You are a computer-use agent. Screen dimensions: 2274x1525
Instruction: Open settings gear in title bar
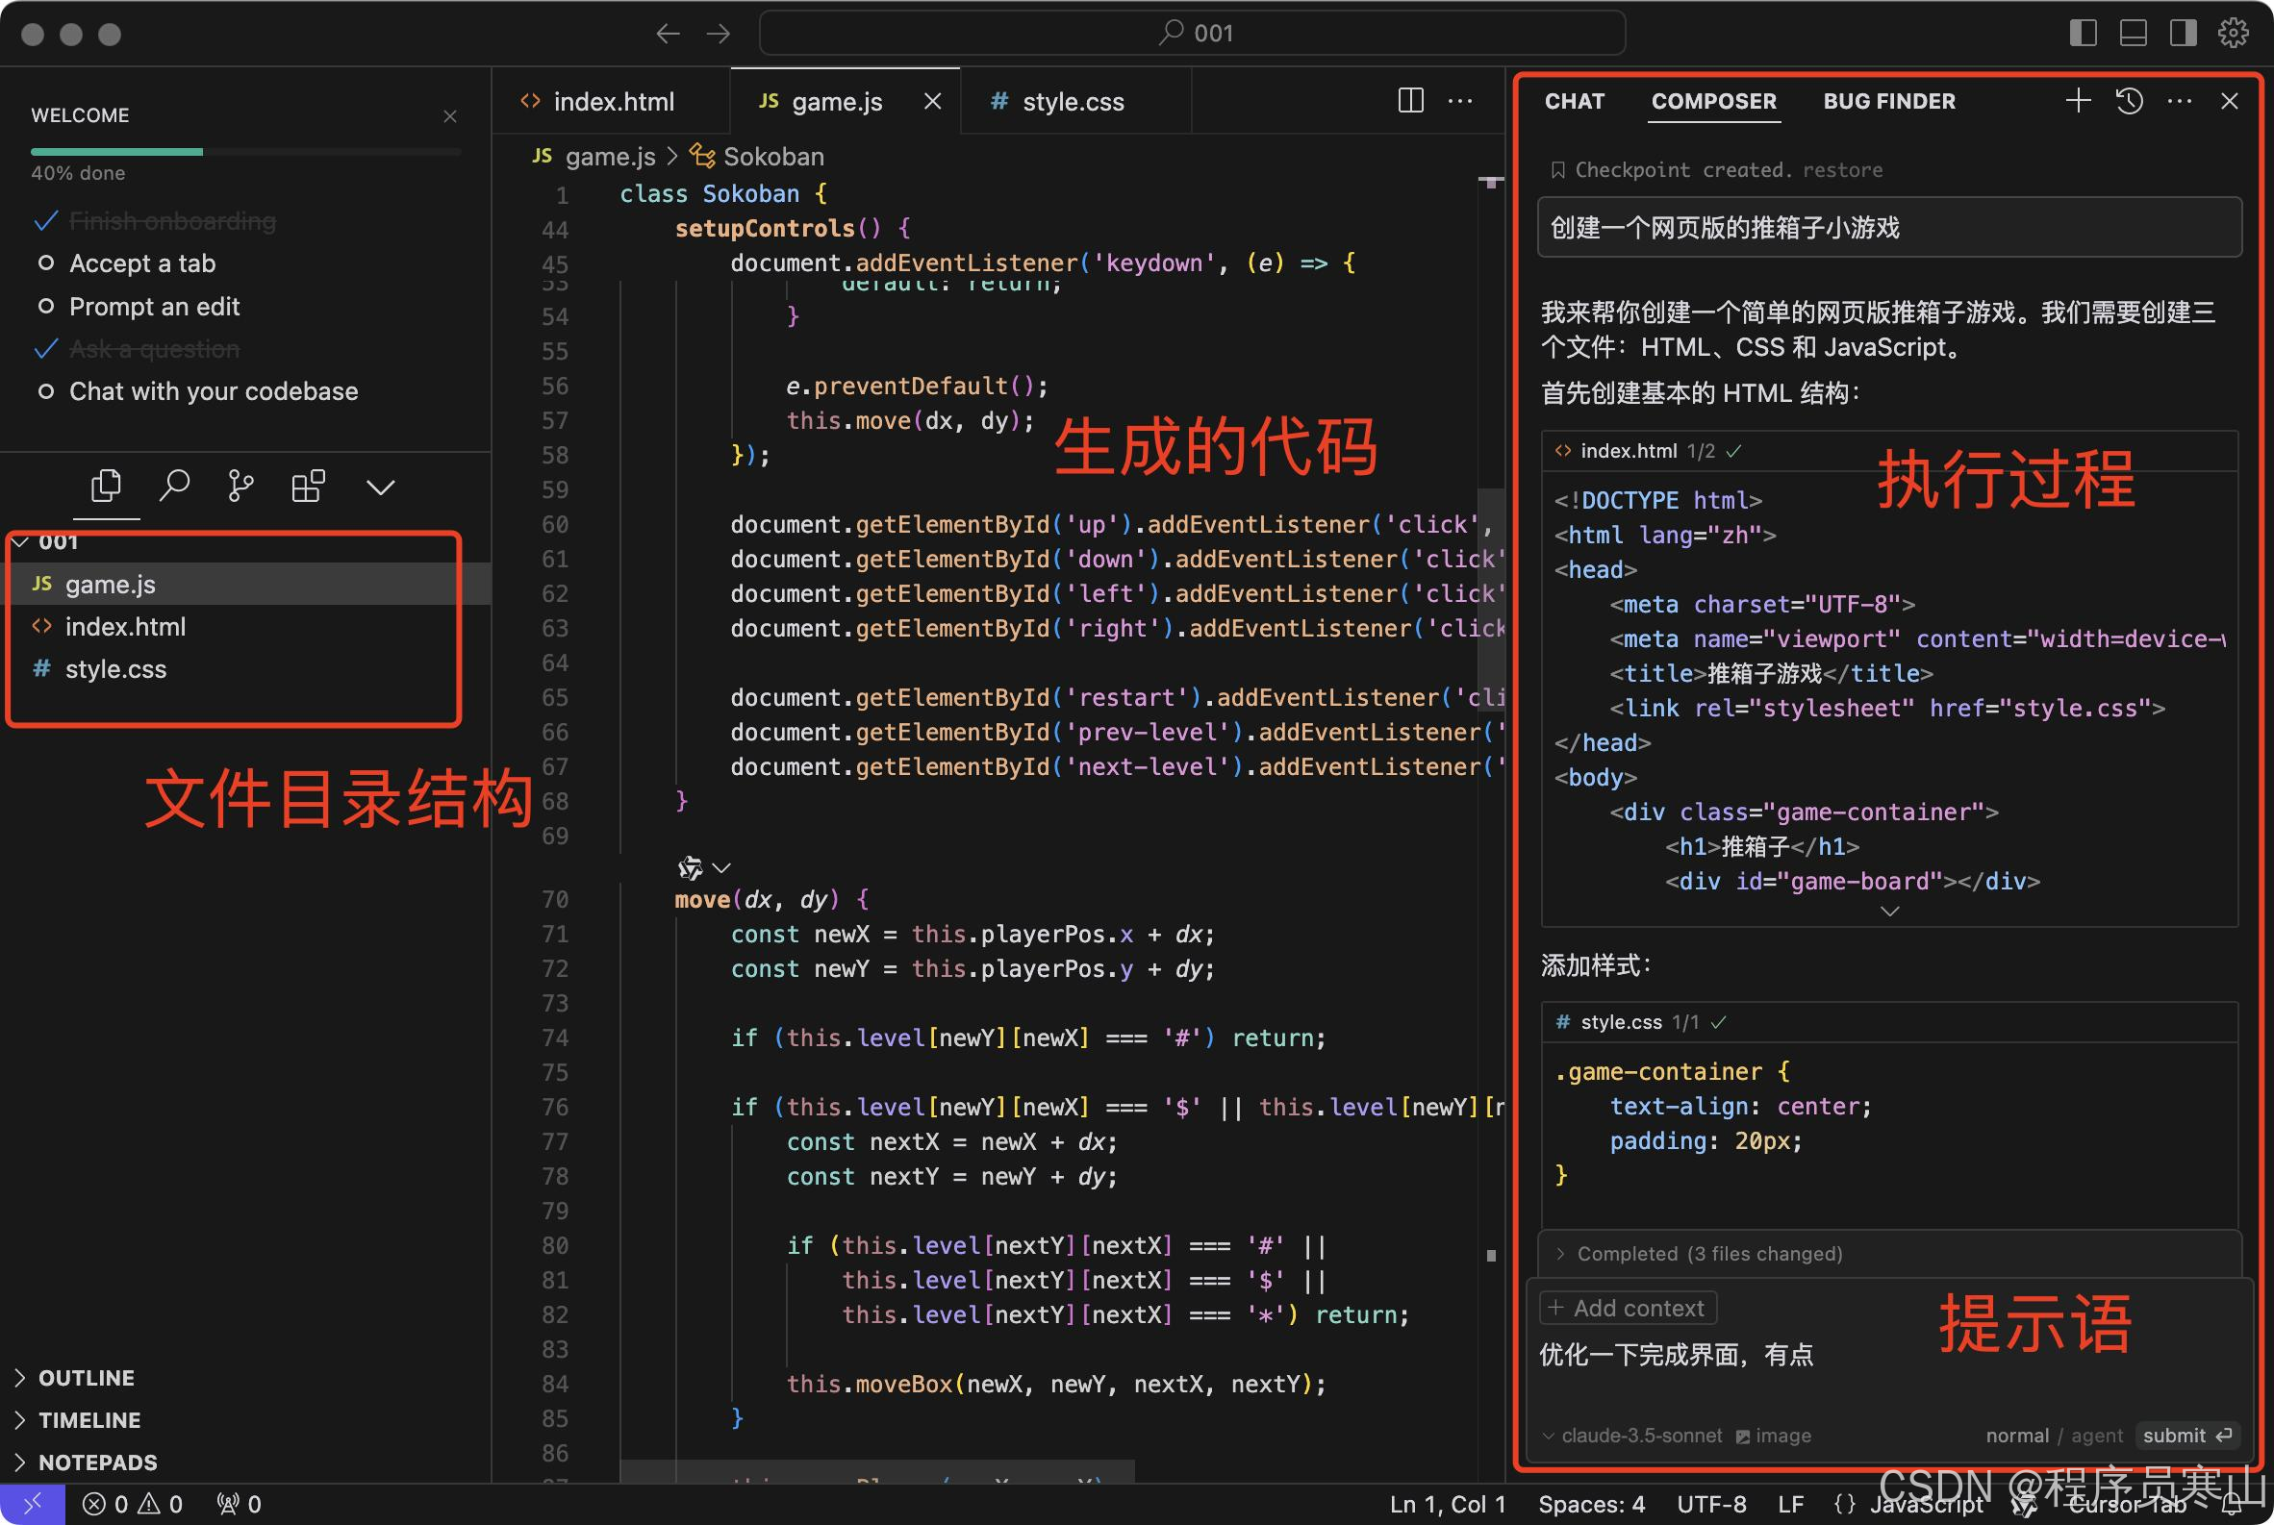[2233, 33]
